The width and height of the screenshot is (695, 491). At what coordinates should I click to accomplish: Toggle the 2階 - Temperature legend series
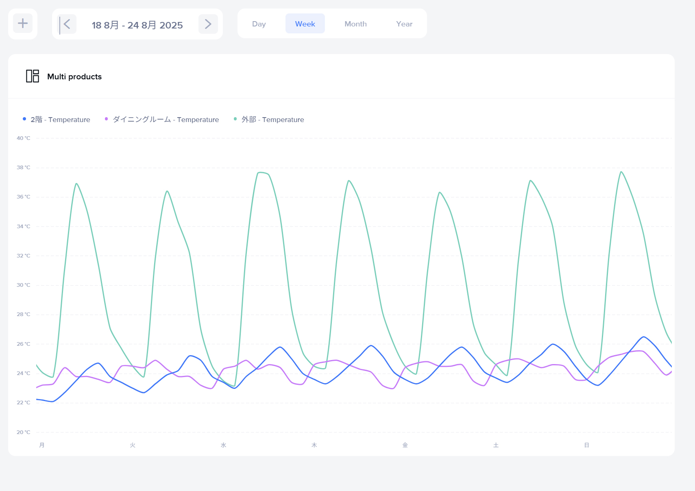60,120
